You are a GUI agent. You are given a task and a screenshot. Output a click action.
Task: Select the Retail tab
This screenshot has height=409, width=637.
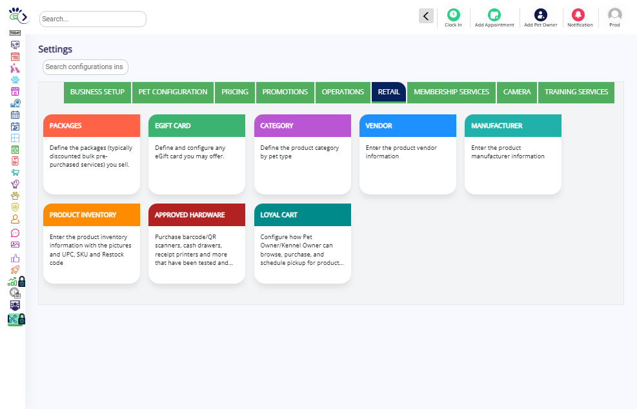(x=389, y=92)
